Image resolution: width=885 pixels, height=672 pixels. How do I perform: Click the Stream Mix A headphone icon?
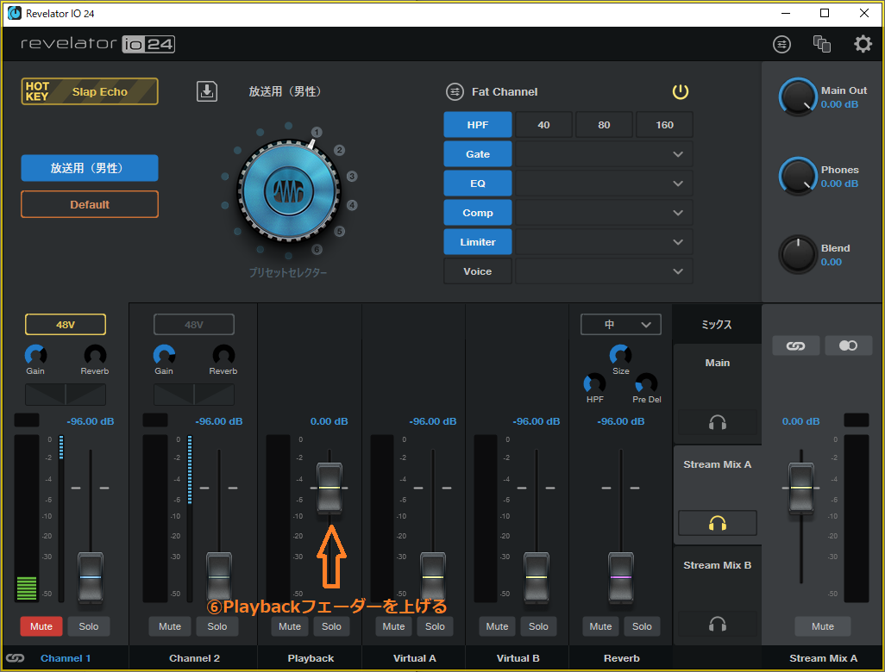click(x=718, y=524)
